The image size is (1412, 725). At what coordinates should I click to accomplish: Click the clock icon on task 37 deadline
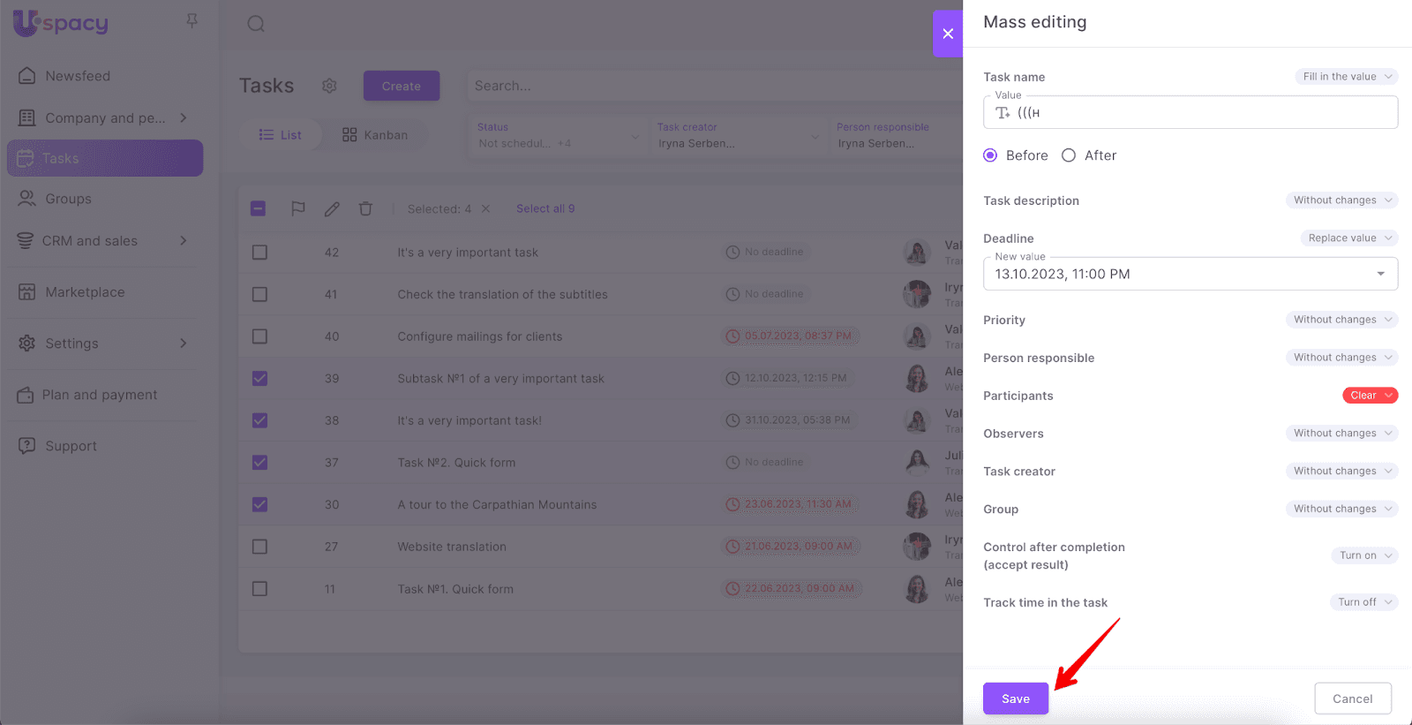point(732,463)
